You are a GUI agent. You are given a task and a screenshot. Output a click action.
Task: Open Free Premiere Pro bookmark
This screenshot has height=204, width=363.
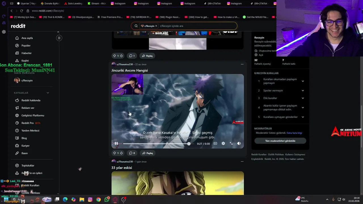(x=110, y=17)
